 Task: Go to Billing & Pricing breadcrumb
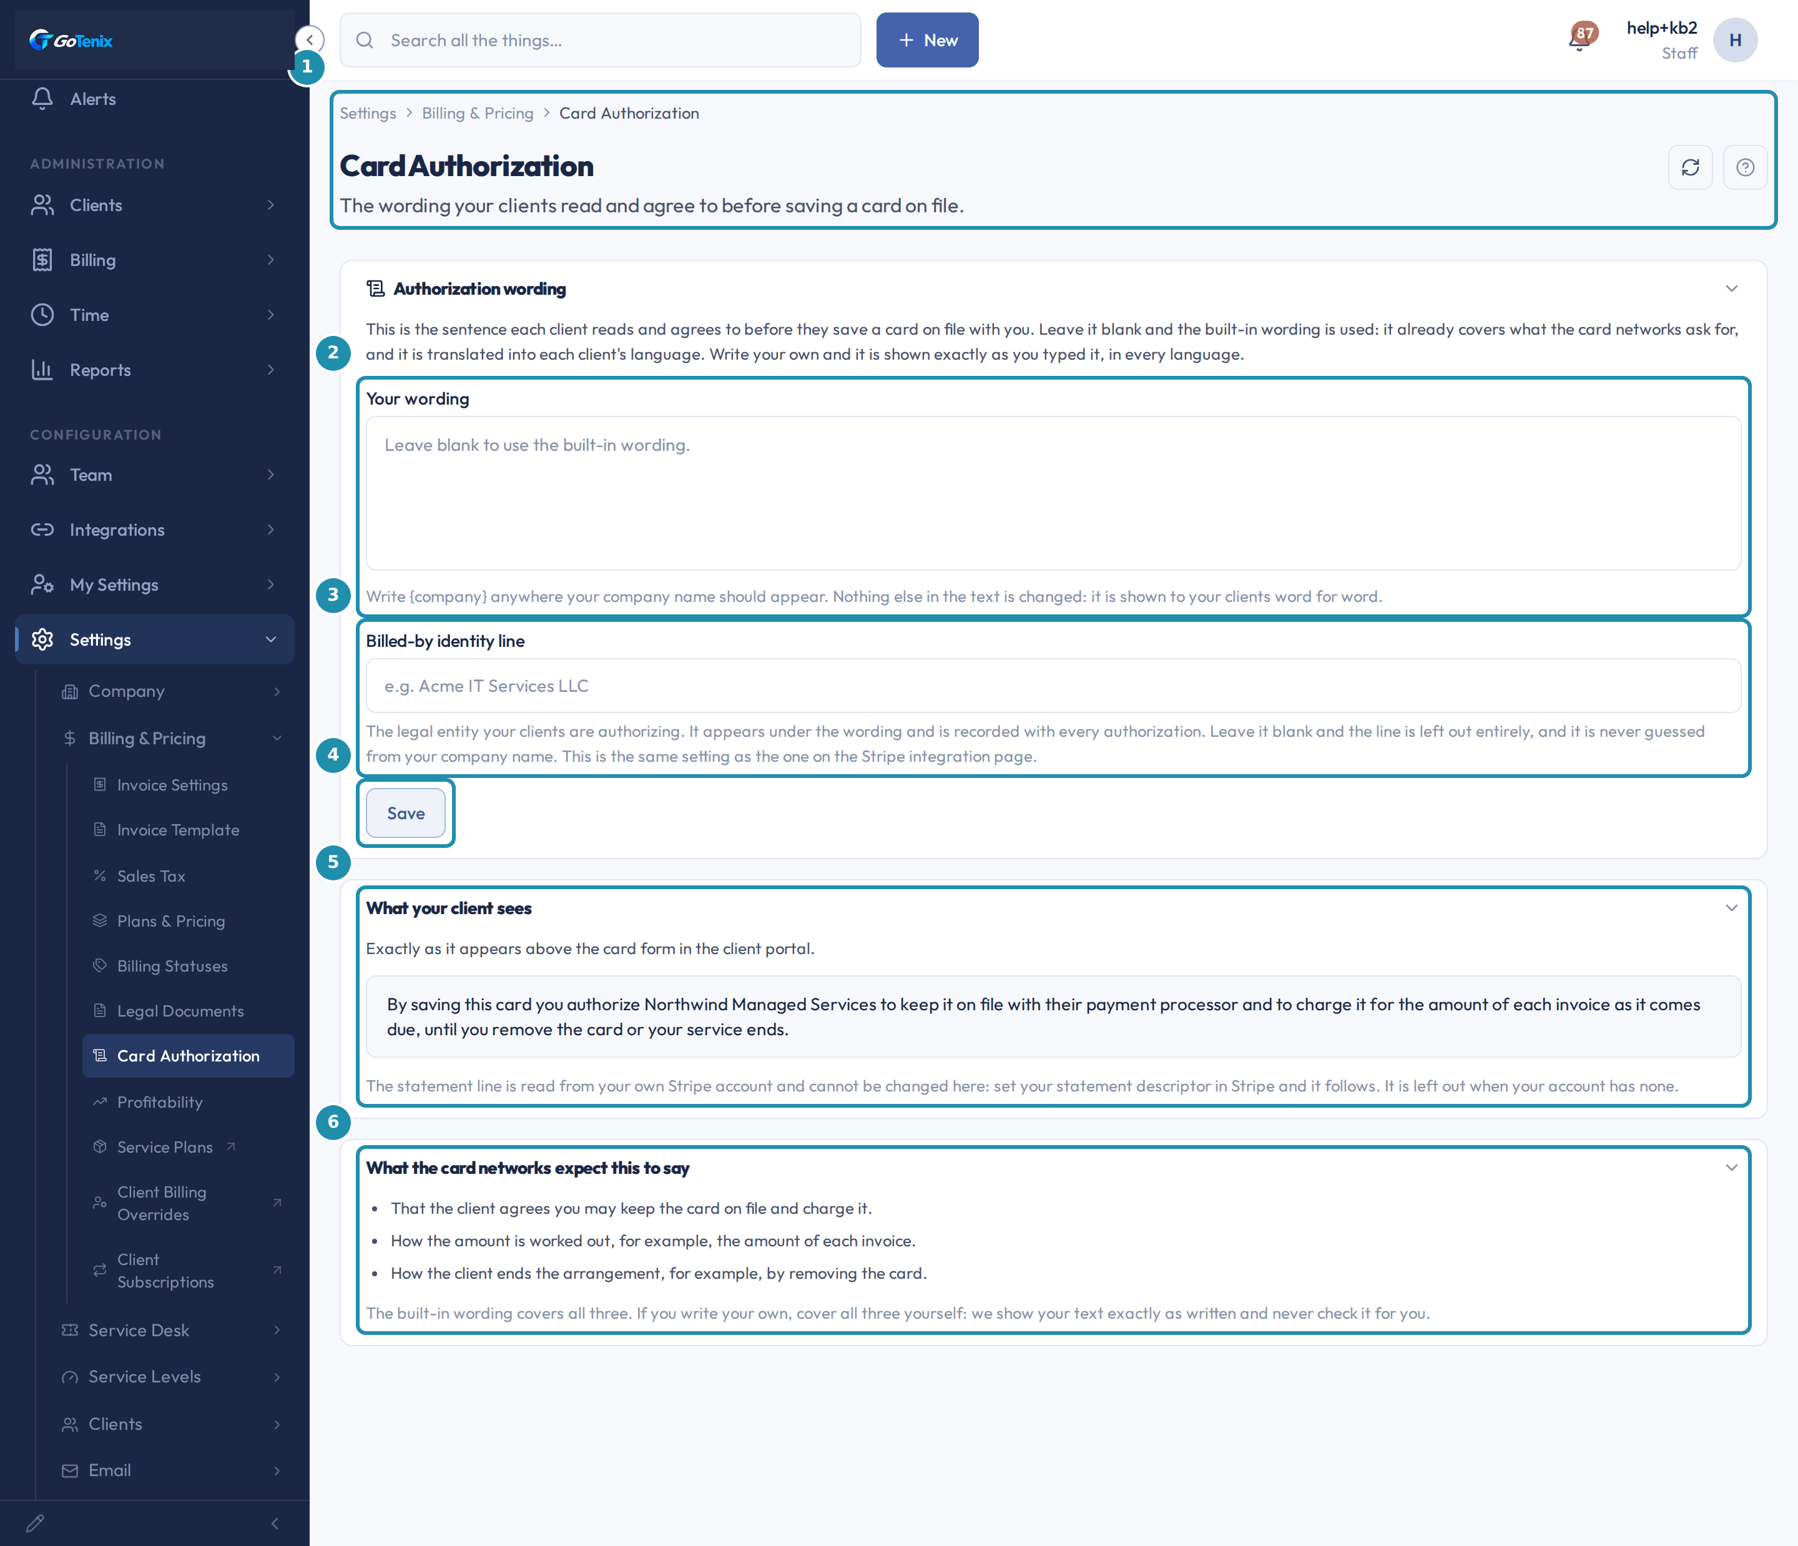477,113
